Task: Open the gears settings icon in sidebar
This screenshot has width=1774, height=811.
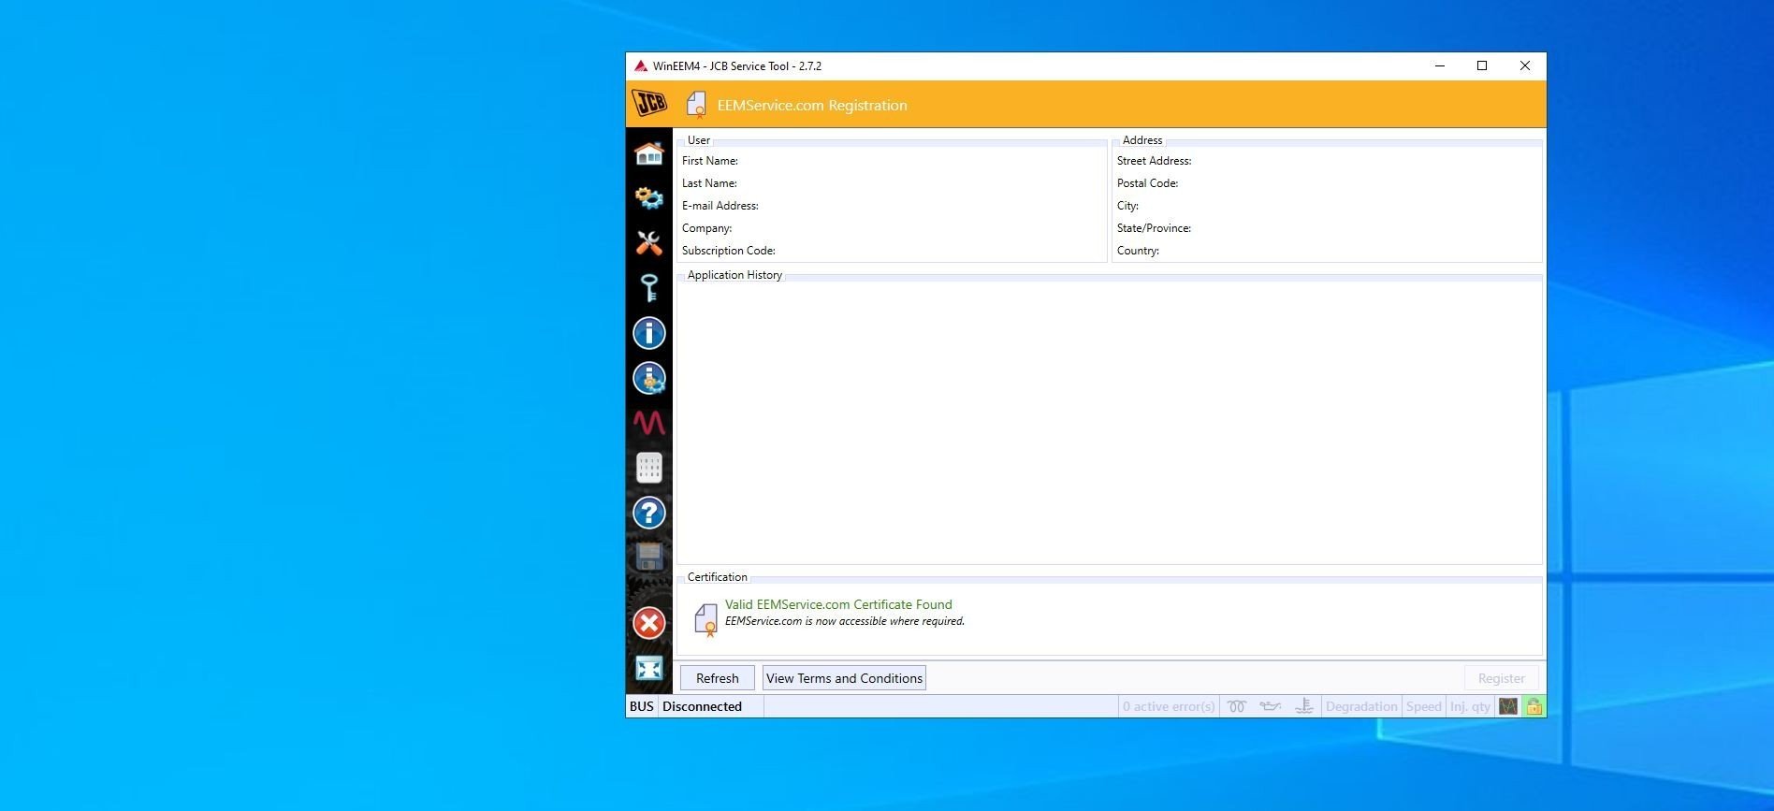Action: [648, 197]
